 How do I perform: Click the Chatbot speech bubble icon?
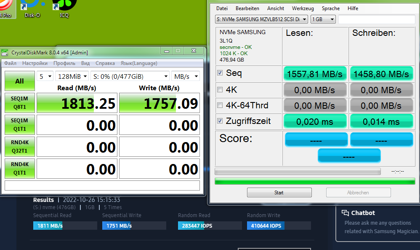(345, 213)
